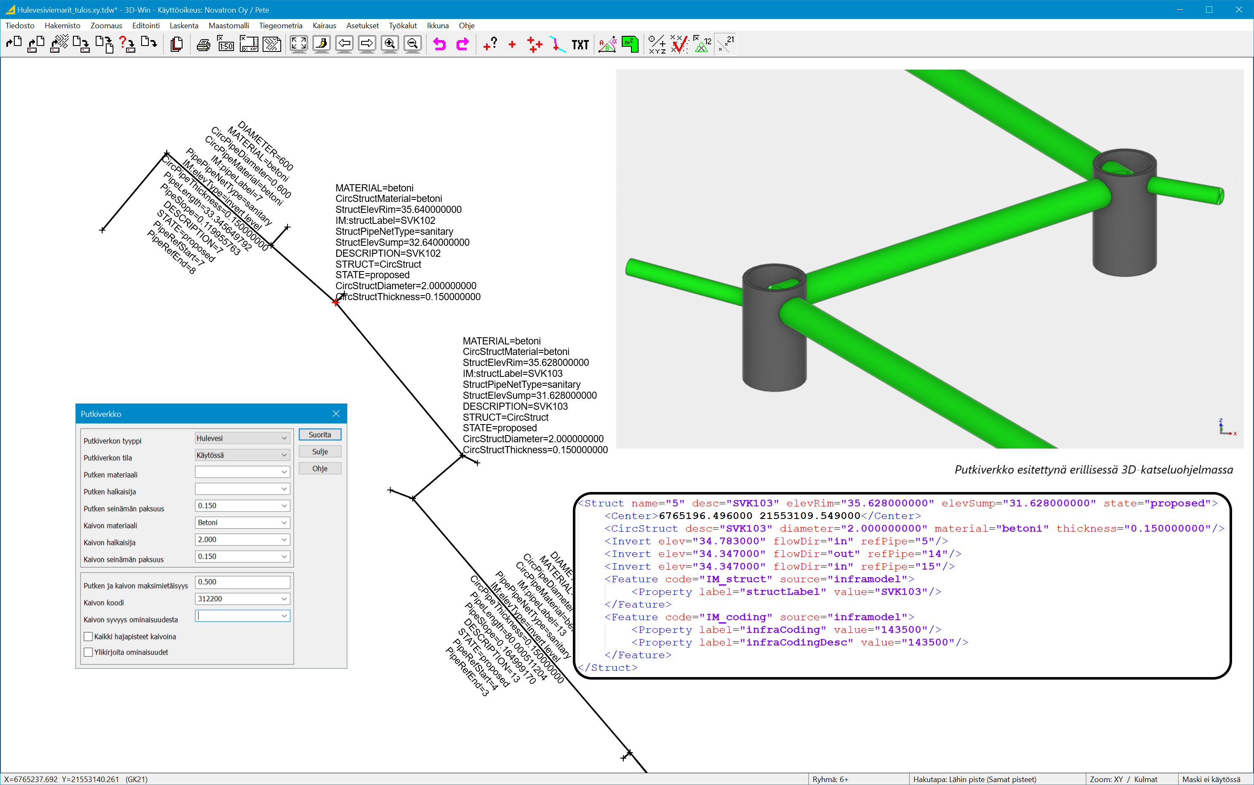Expand Kaivon materiaali dropdown
Viewport: 1254px width, 785px height.
tap(242, 522)
